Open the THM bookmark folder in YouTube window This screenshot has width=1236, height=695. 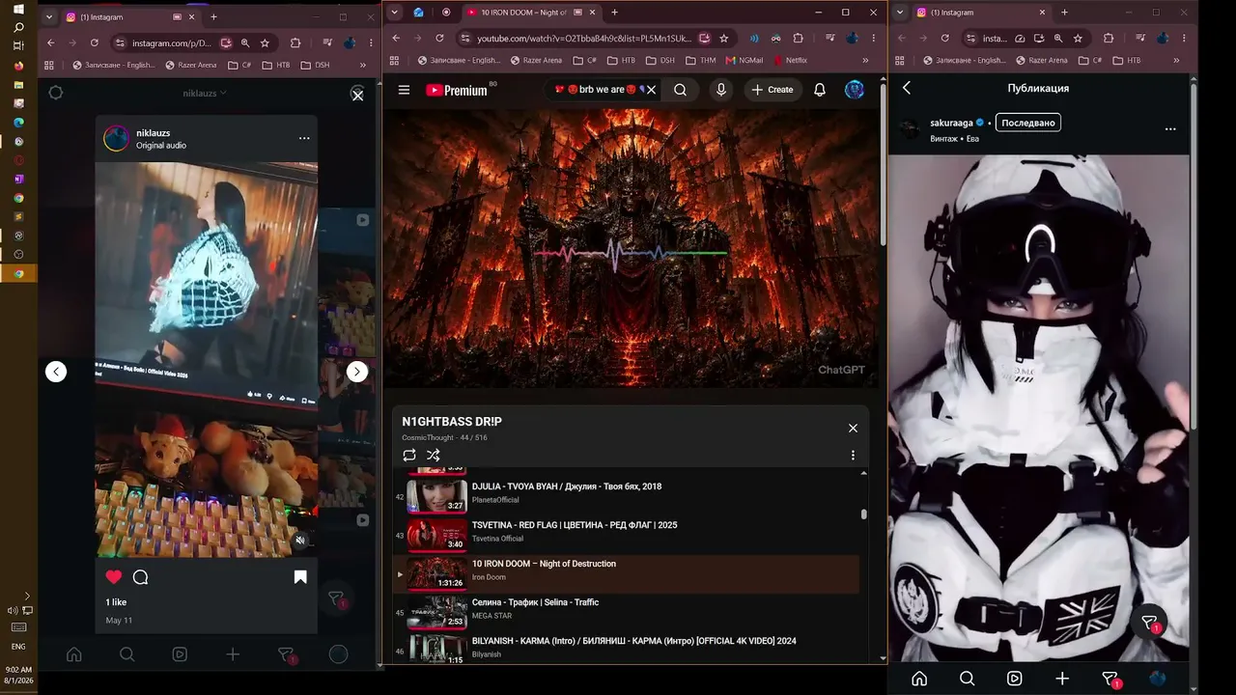click(x=700, y=60)
